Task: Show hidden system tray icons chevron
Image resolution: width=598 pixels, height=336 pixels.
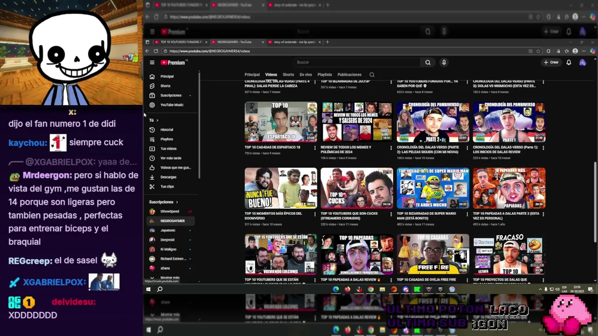Action: [541, 289]
